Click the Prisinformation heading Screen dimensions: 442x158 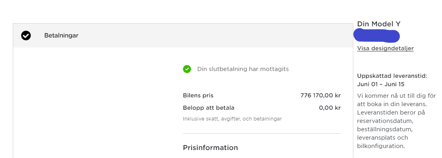210,148
